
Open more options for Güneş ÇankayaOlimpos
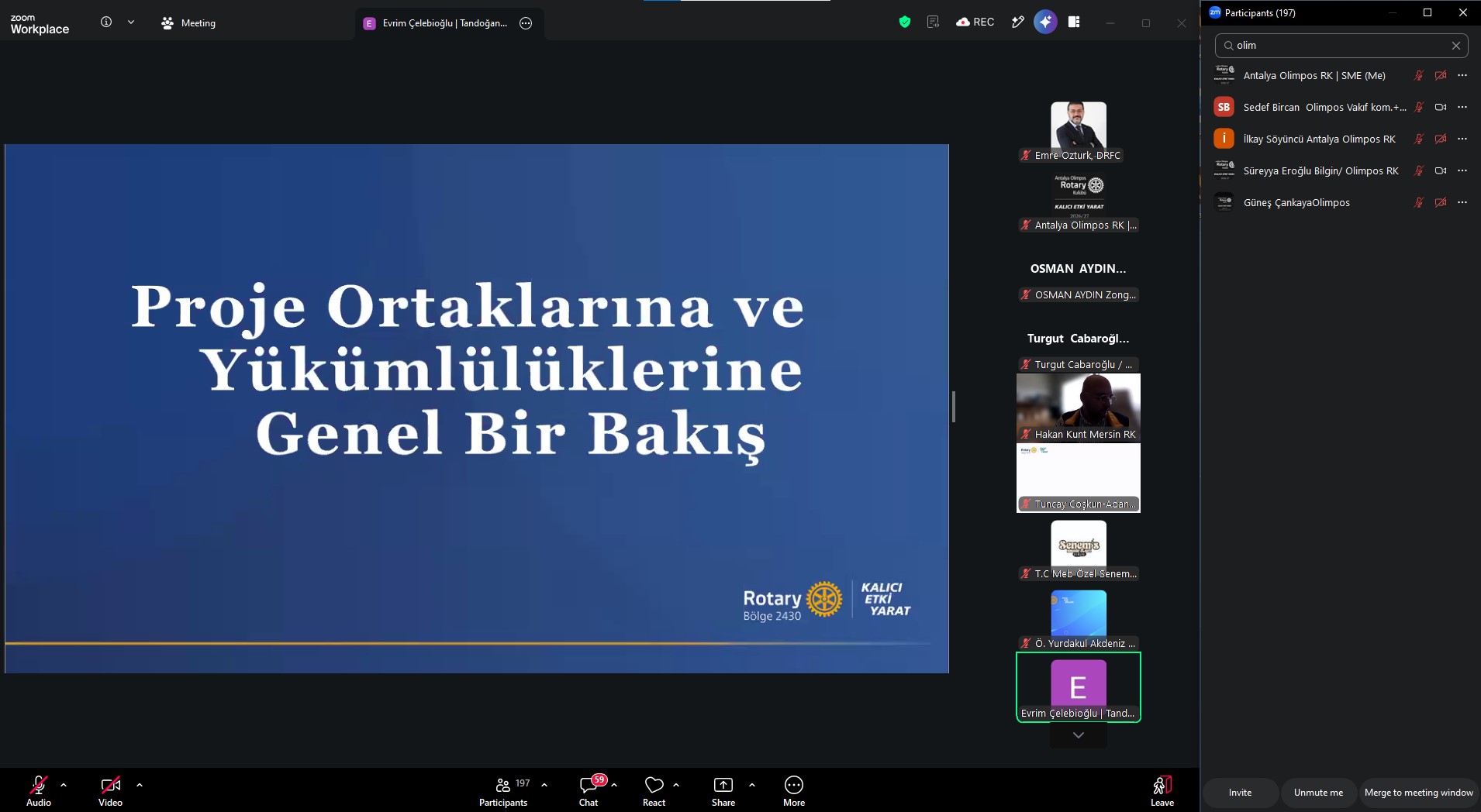(x=1462, y=202)
